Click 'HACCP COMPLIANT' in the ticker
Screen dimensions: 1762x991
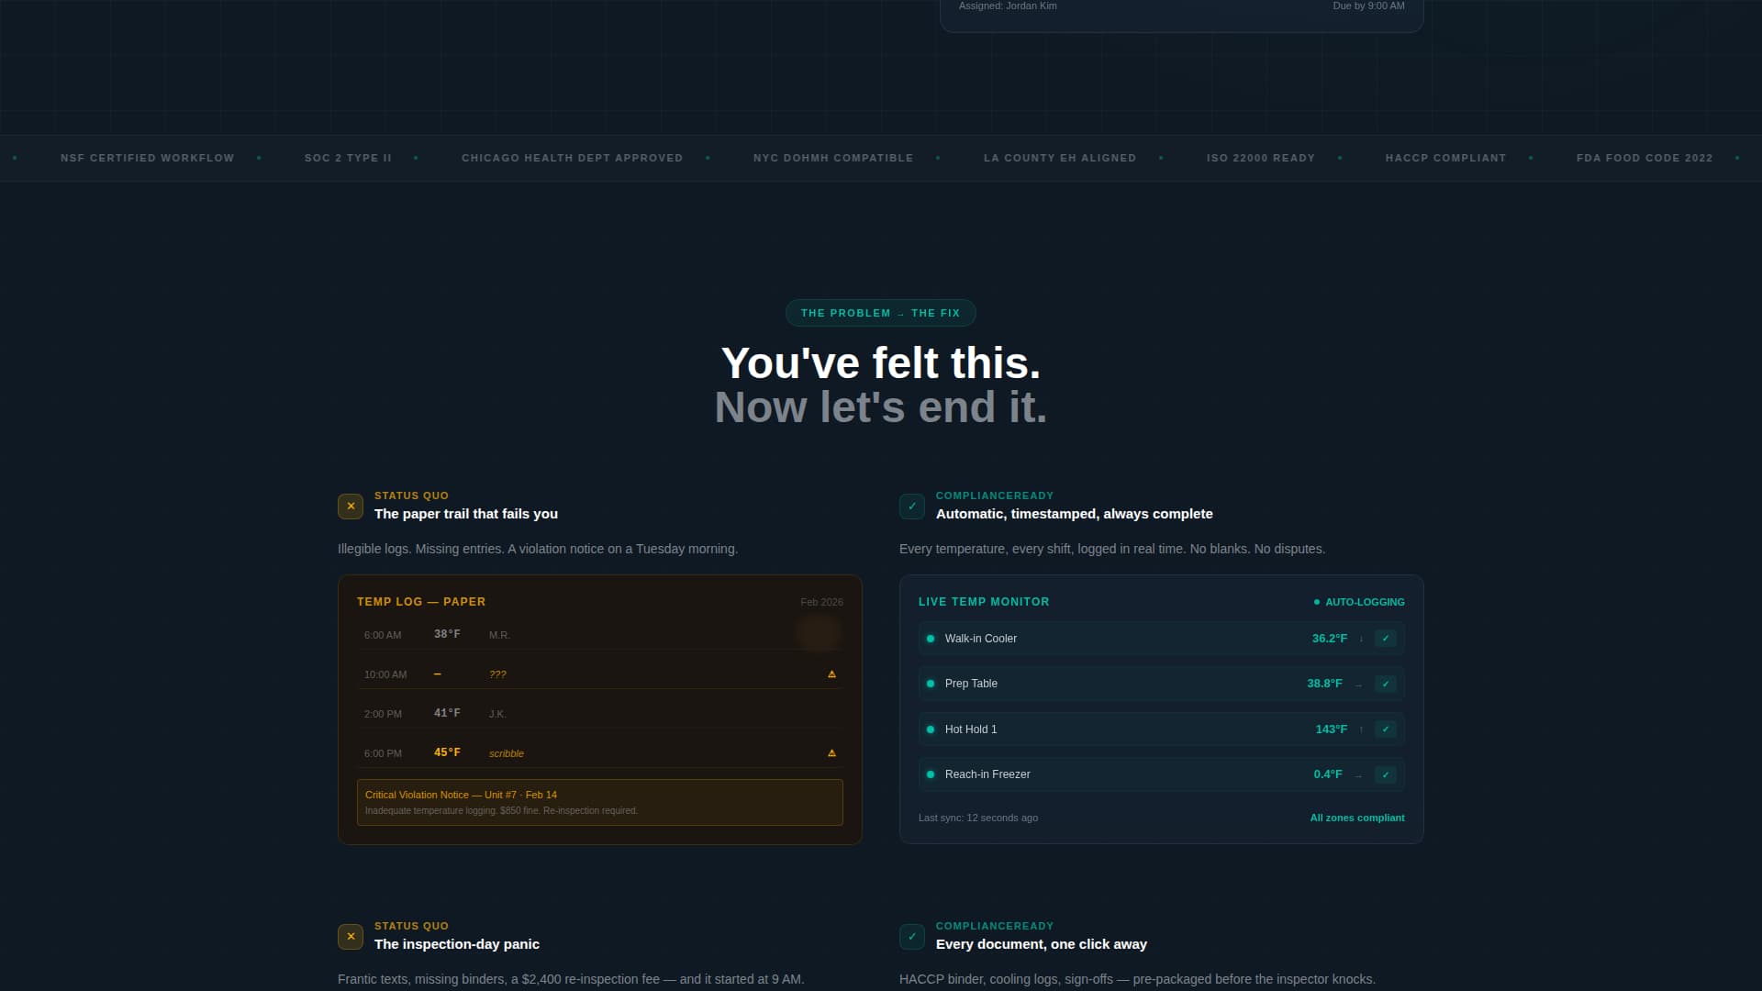pos(1445,158)
